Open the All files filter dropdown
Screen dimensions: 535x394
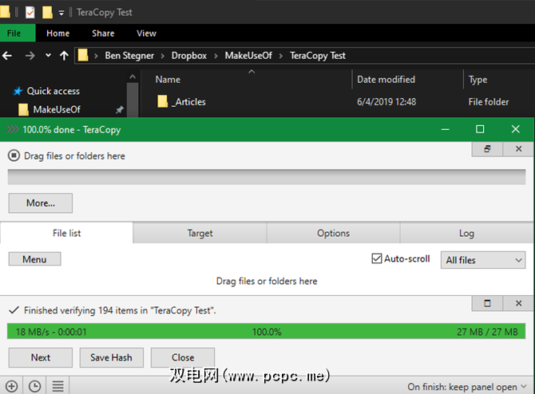click(482, 260)
